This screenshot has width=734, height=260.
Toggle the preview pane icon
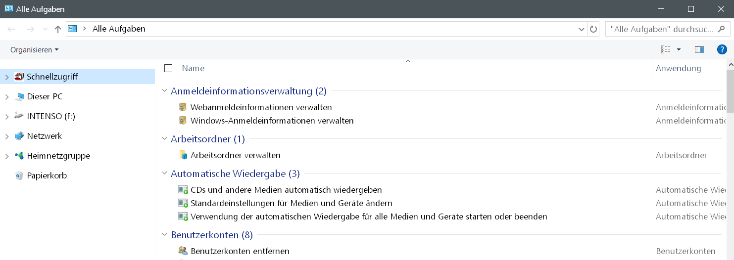point(699,49)
